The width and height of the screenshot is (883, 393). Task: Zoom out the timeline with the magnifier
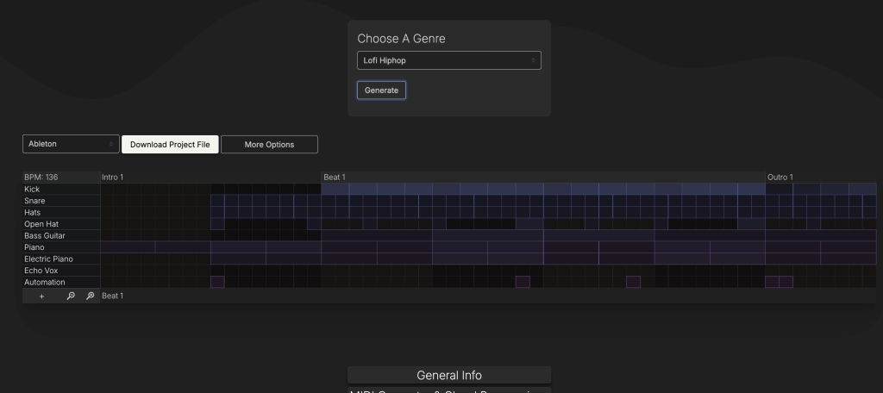coord(71,296)
